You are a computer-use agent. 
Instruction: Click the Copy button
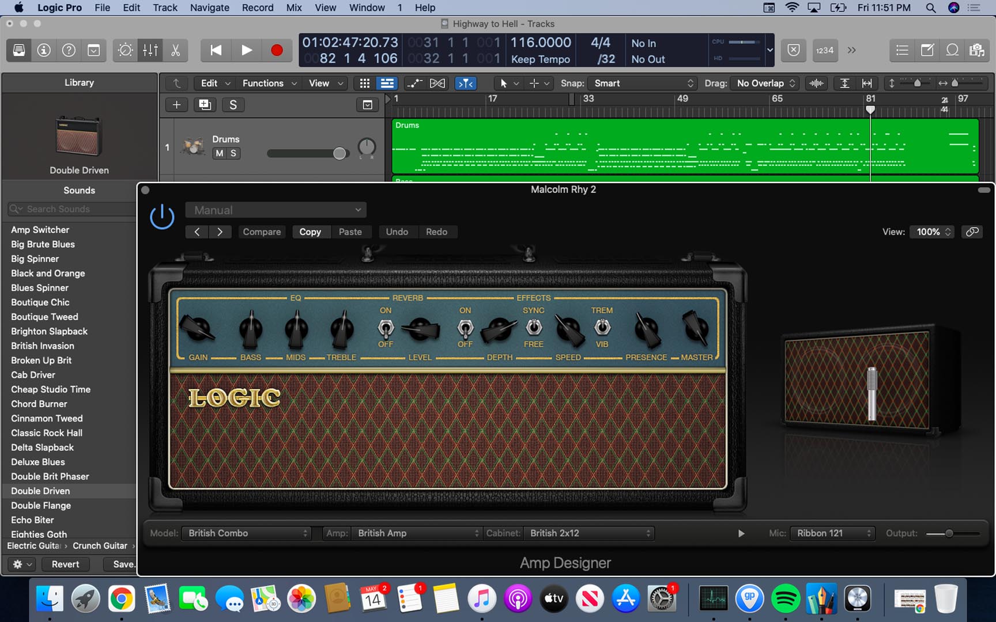(x=310, y=232)
